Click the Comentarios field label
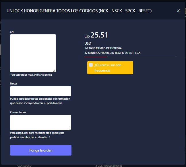The width and height of the screenshot is (186, 167). (x=18, y=112)
